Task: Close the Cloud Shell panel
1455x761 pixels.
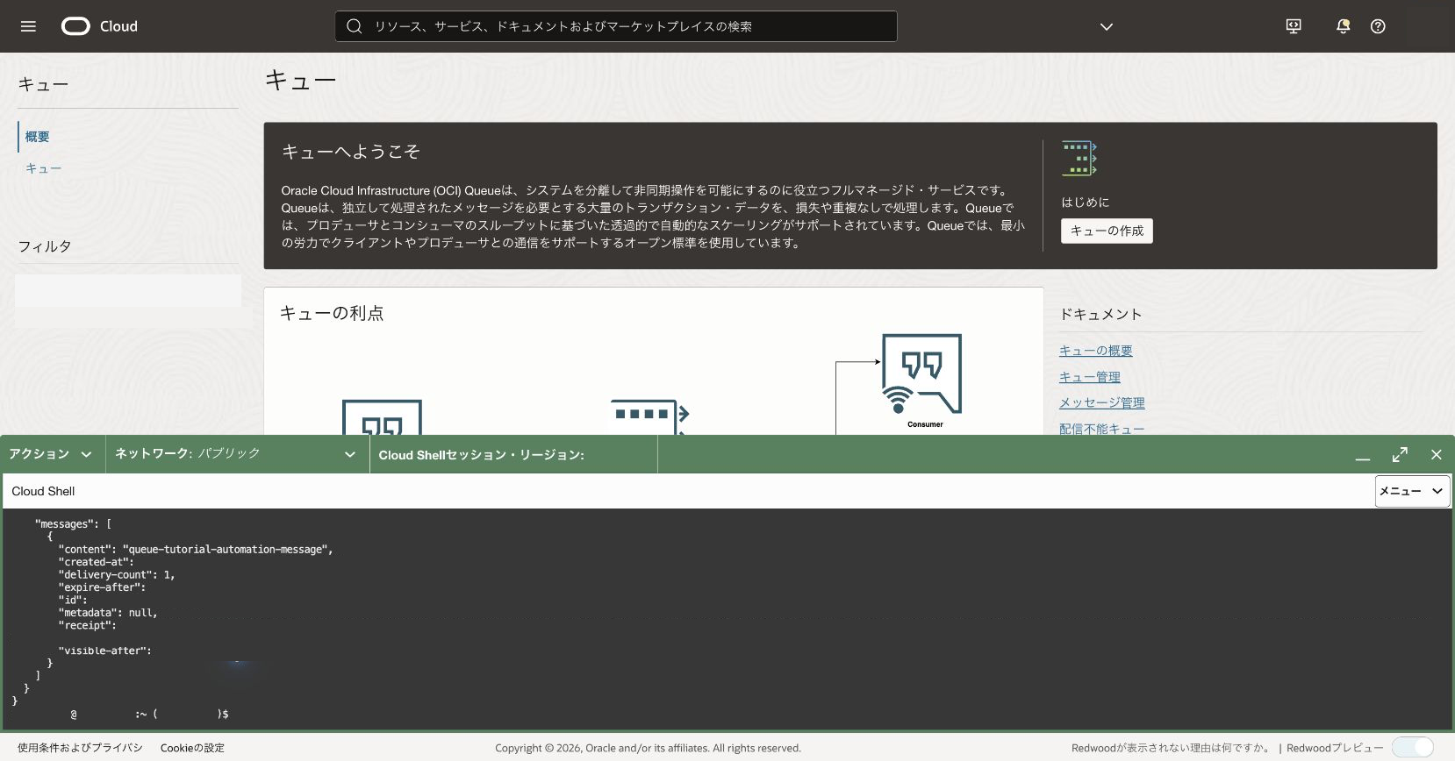Action: 1437,454
